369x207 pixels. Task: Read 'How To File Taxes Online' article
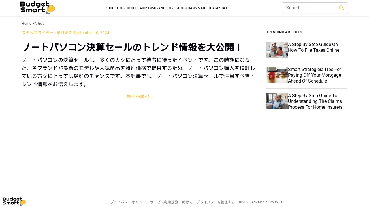tap(313, 47)
